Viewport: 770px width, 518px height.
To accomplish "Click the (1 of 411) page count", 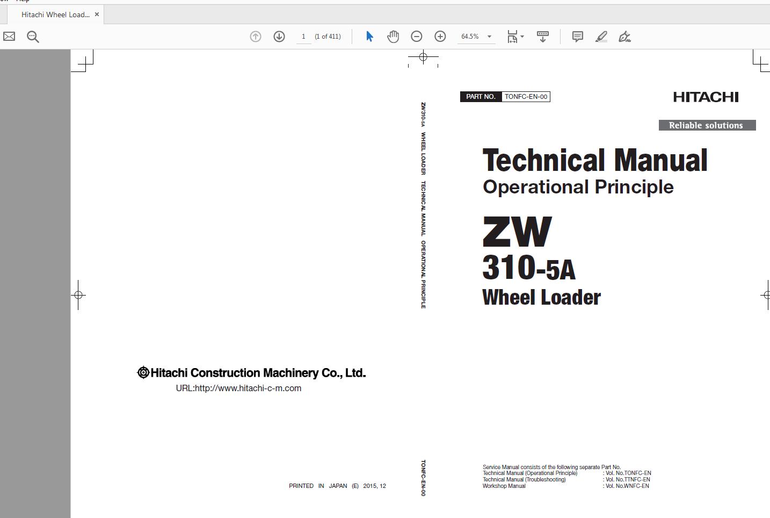I will [x=328, y=37].
